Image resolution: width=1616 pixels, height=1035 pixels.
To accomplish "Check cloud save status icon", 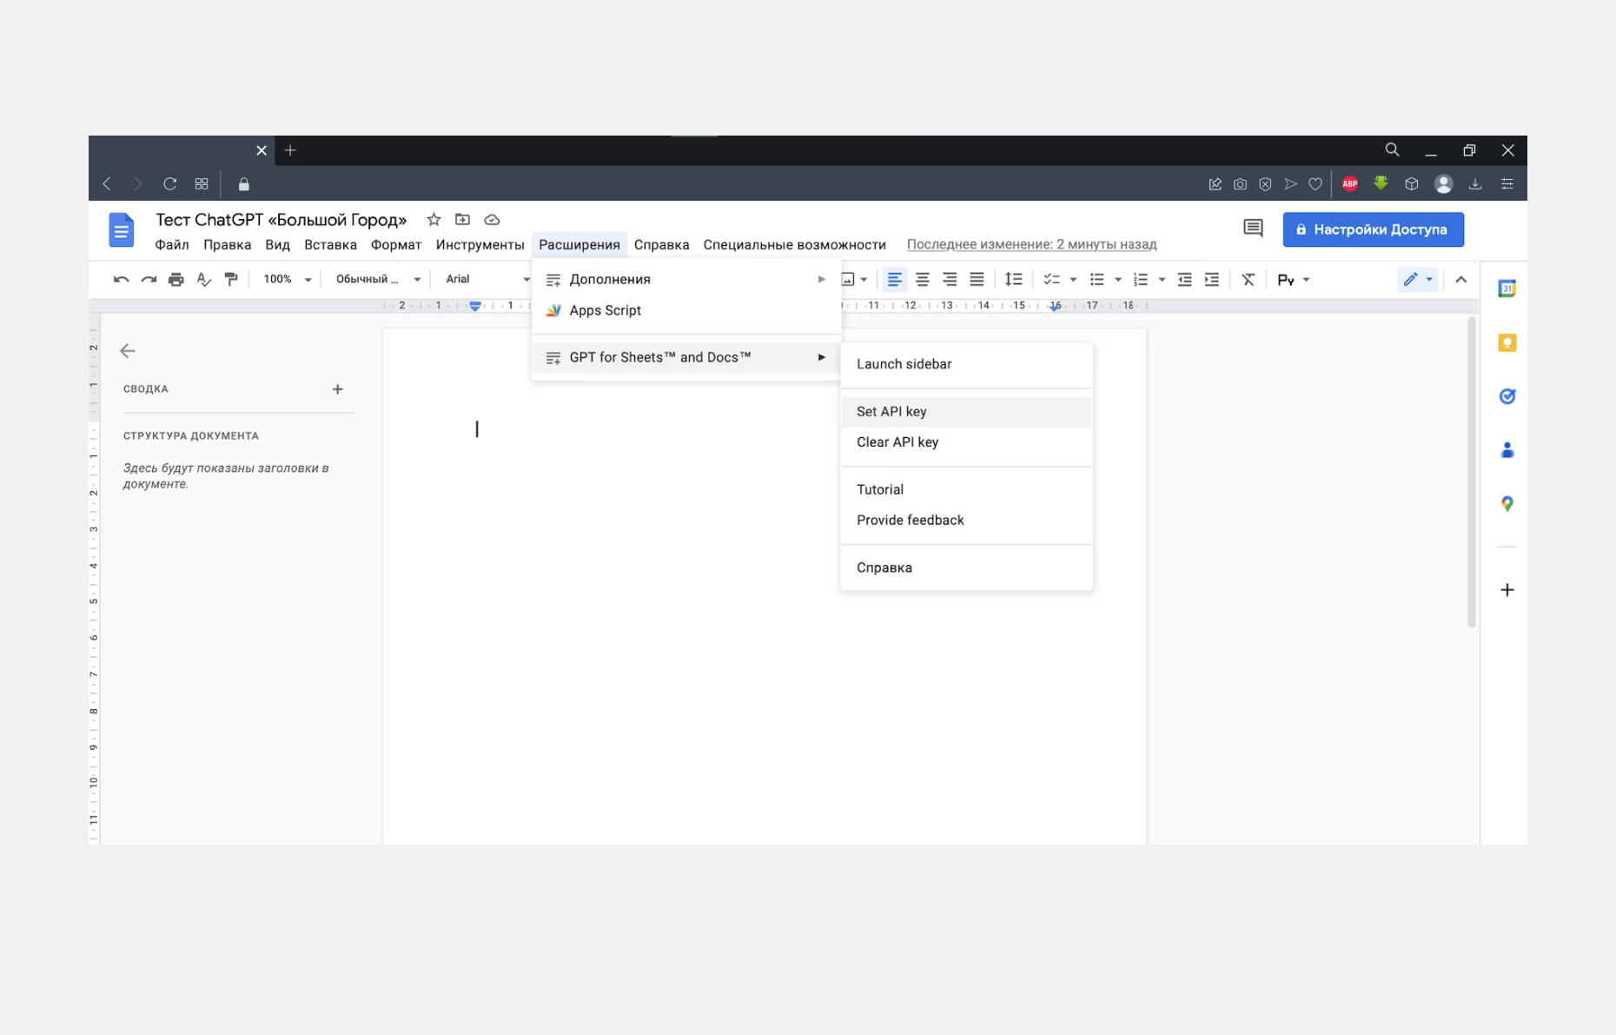I will coord(492,220).
